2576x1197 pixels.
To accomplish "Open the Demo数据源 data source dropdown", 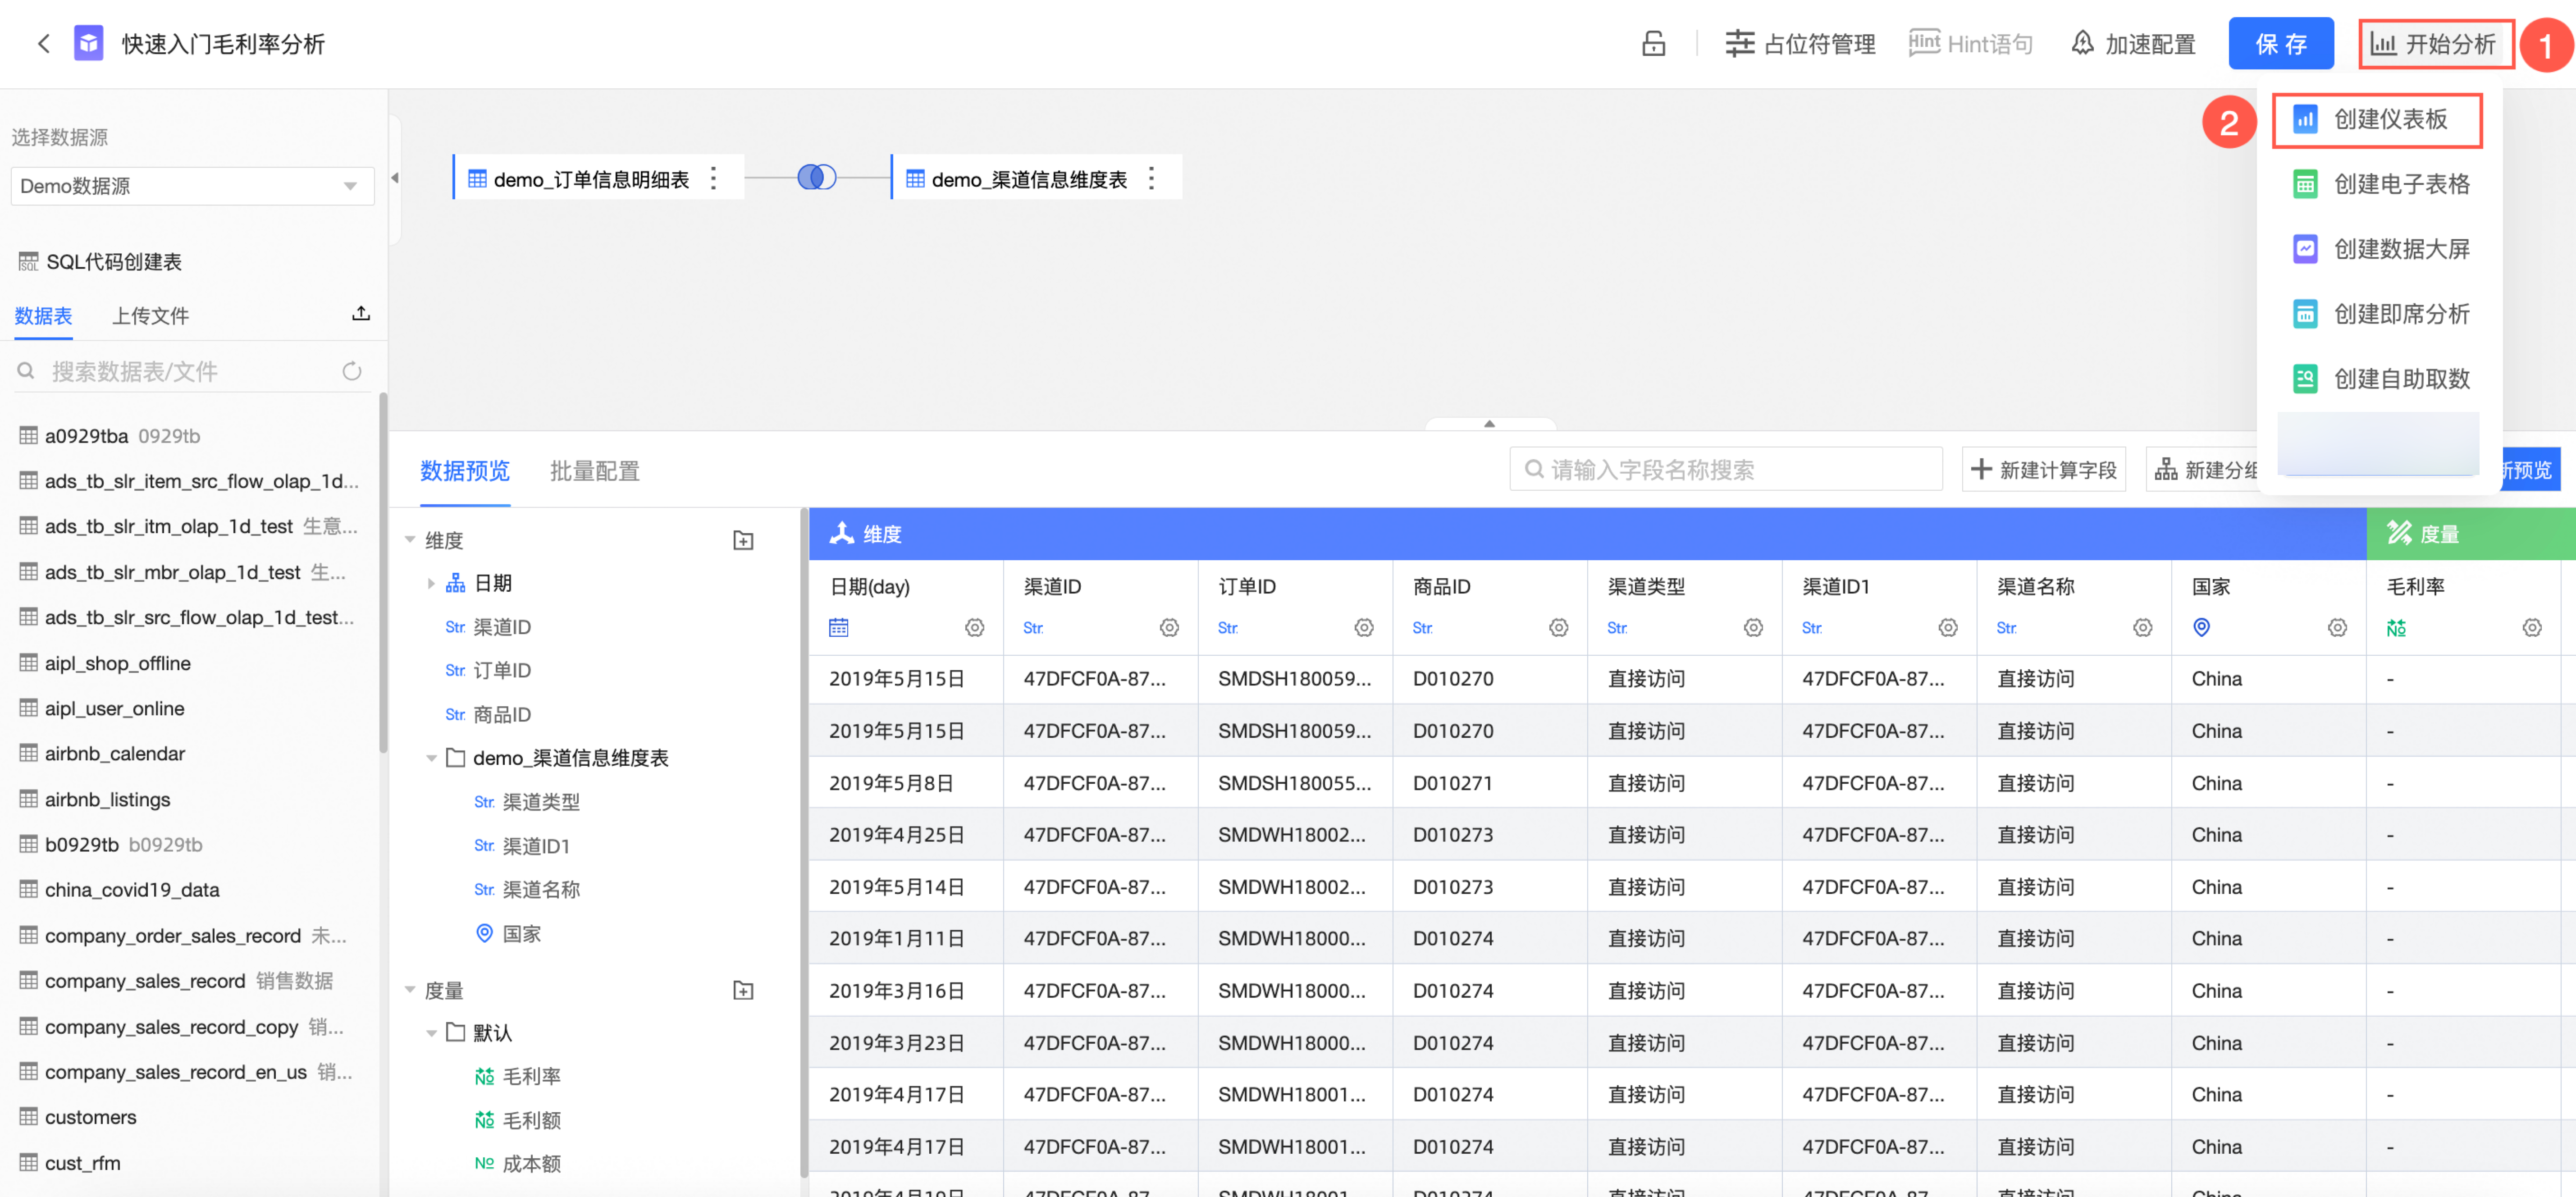I will 192,186.
